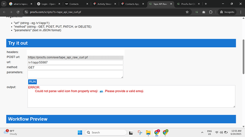Open the Chrome three-dot menu

click(x=241, y=12)
